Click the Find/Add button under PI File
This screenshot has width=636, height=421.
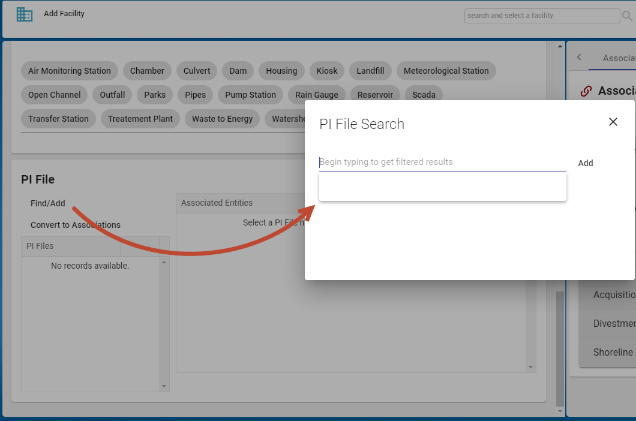pyautogui.click(x=48, y=203)
